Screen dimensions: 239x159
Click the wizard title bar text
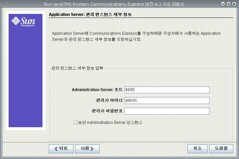click(114, 4)
